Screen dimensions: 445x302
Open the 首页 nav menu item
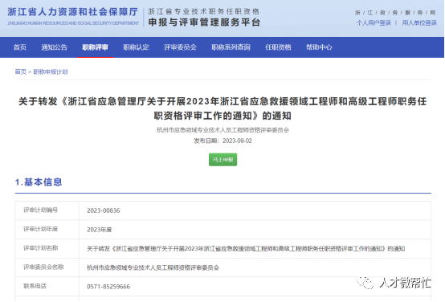20,47
